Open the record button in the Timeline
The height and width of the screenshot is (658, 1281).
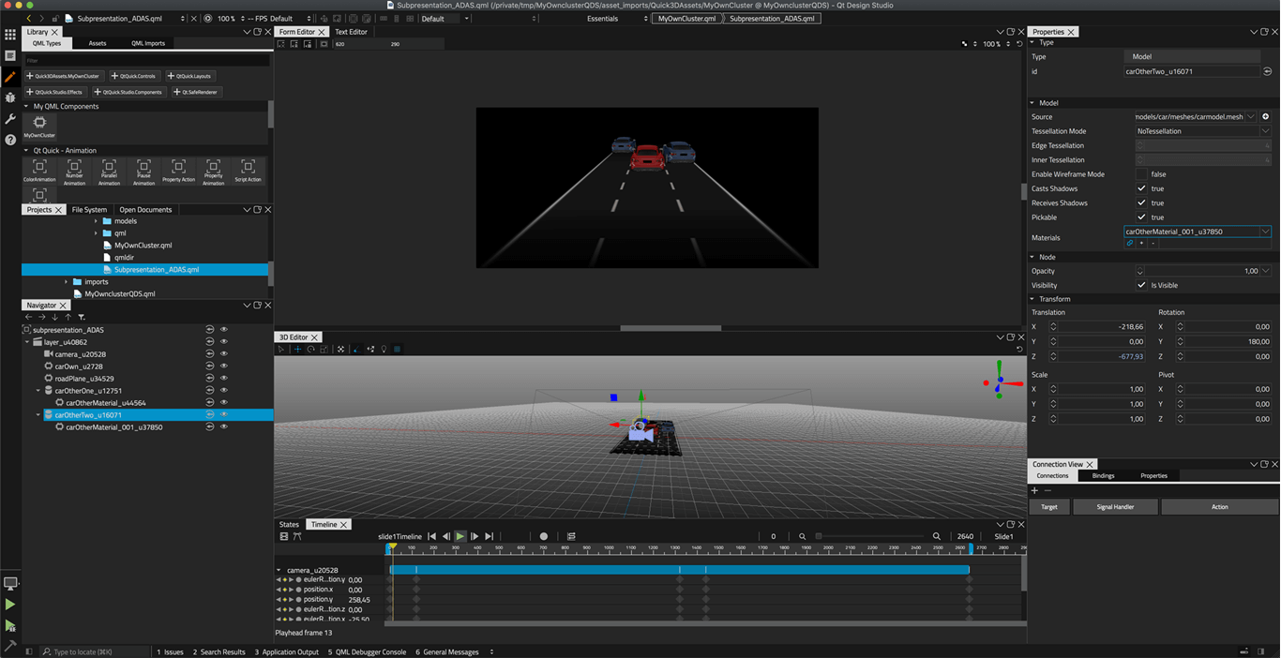pos(544,536)
